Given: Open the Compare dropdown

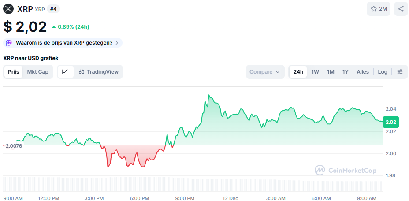Looking at the screenshot, I should point(265,72).
